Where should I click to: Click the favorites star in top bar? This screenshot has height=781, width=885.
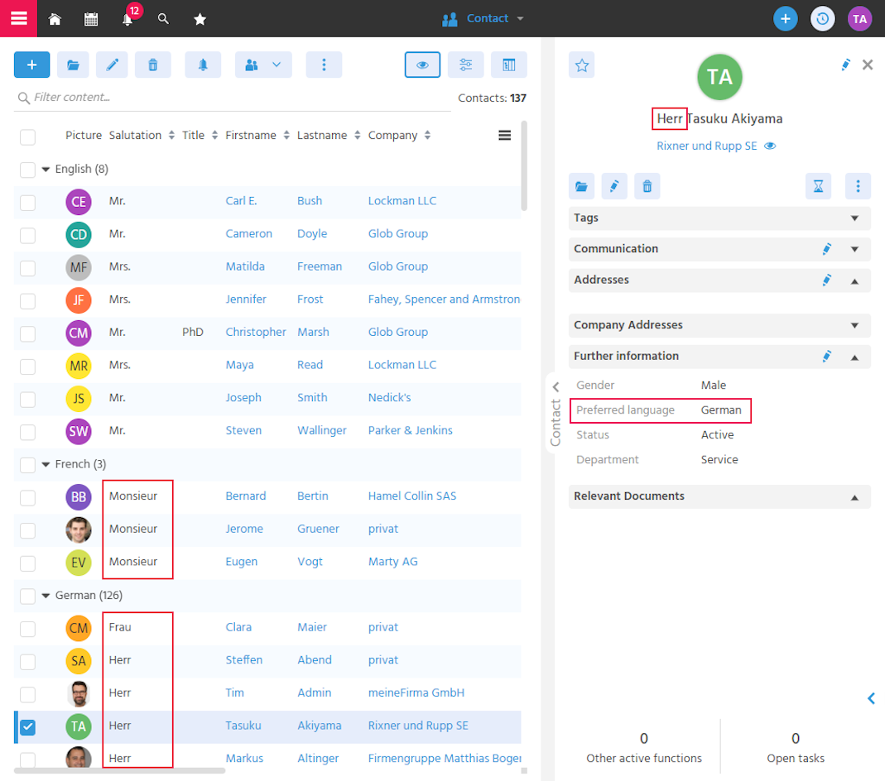[x=200, y=19]
